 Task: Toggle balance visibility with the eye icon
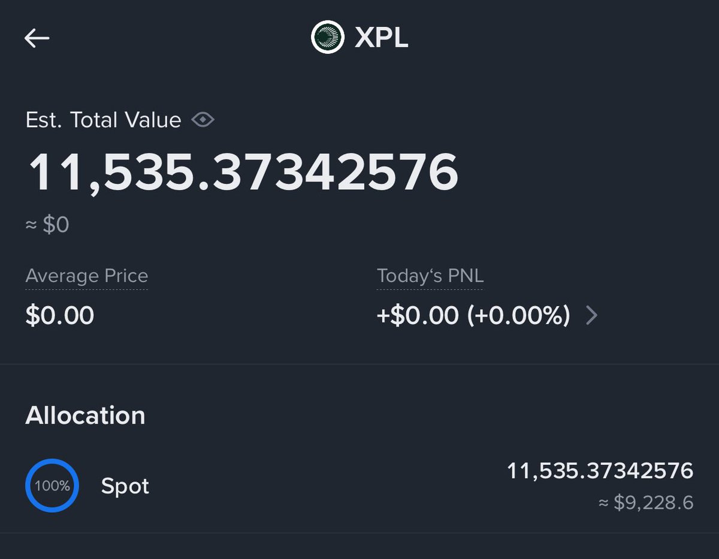pos(203,120)
